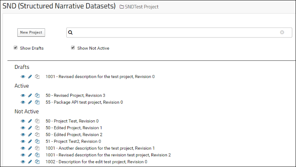Click revise icon for 51 - Project Test2
The width and height of the screenshot is (296, 167).
37,141
